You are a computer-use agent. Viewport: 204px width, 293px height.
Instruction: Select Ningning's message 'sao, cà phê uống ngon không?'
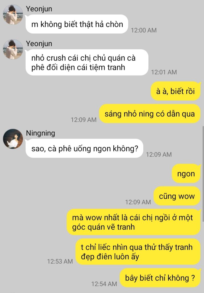tap(84, 148)
